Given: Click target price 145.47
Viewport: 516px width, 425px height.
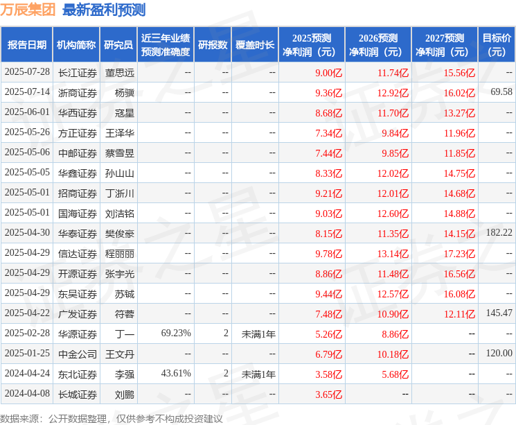Looking at the screenshot, I should [499, 313].
